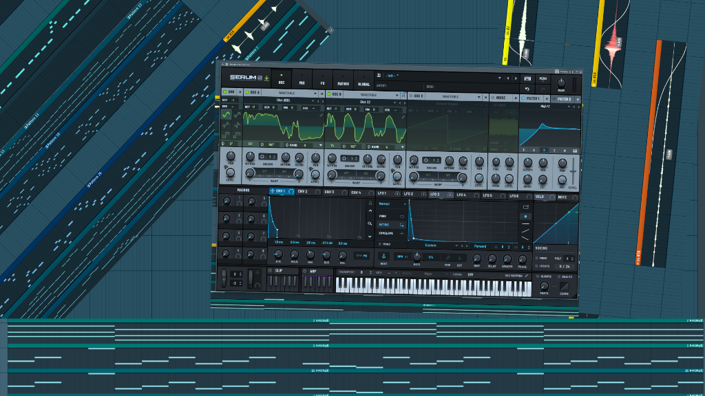Click the undo arrow icon
Viewport: 705px width, 396px height.
coord(527,89)
